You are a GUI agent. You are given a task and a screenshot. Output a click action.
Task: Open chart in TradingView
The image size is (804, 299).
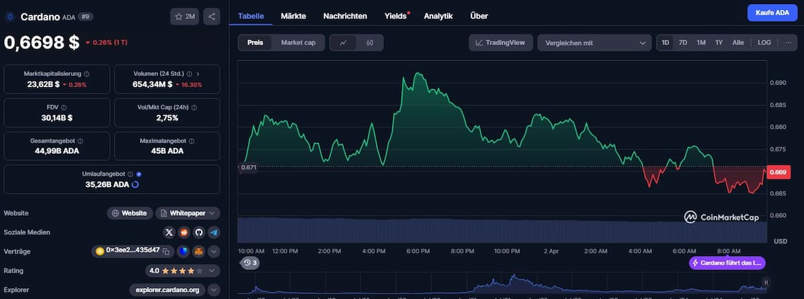coord(501,42)
